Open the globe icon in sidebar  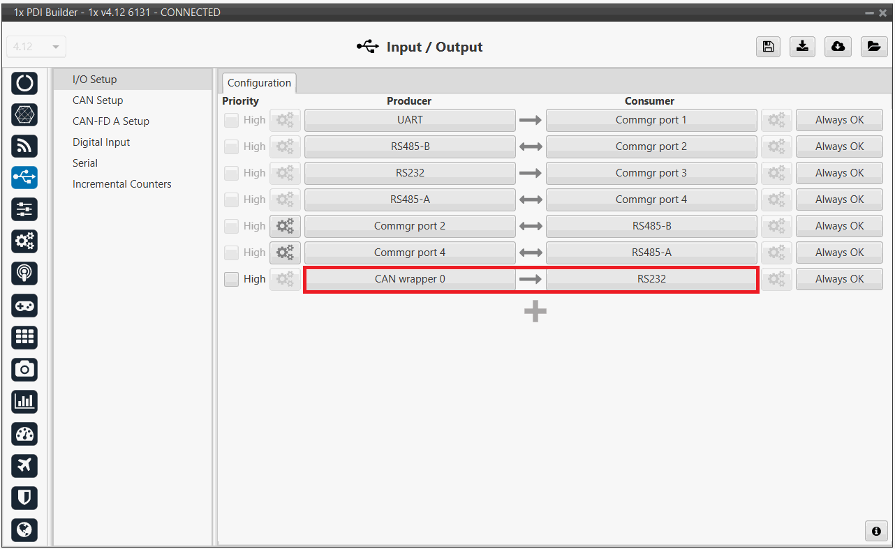coord(24,529)
